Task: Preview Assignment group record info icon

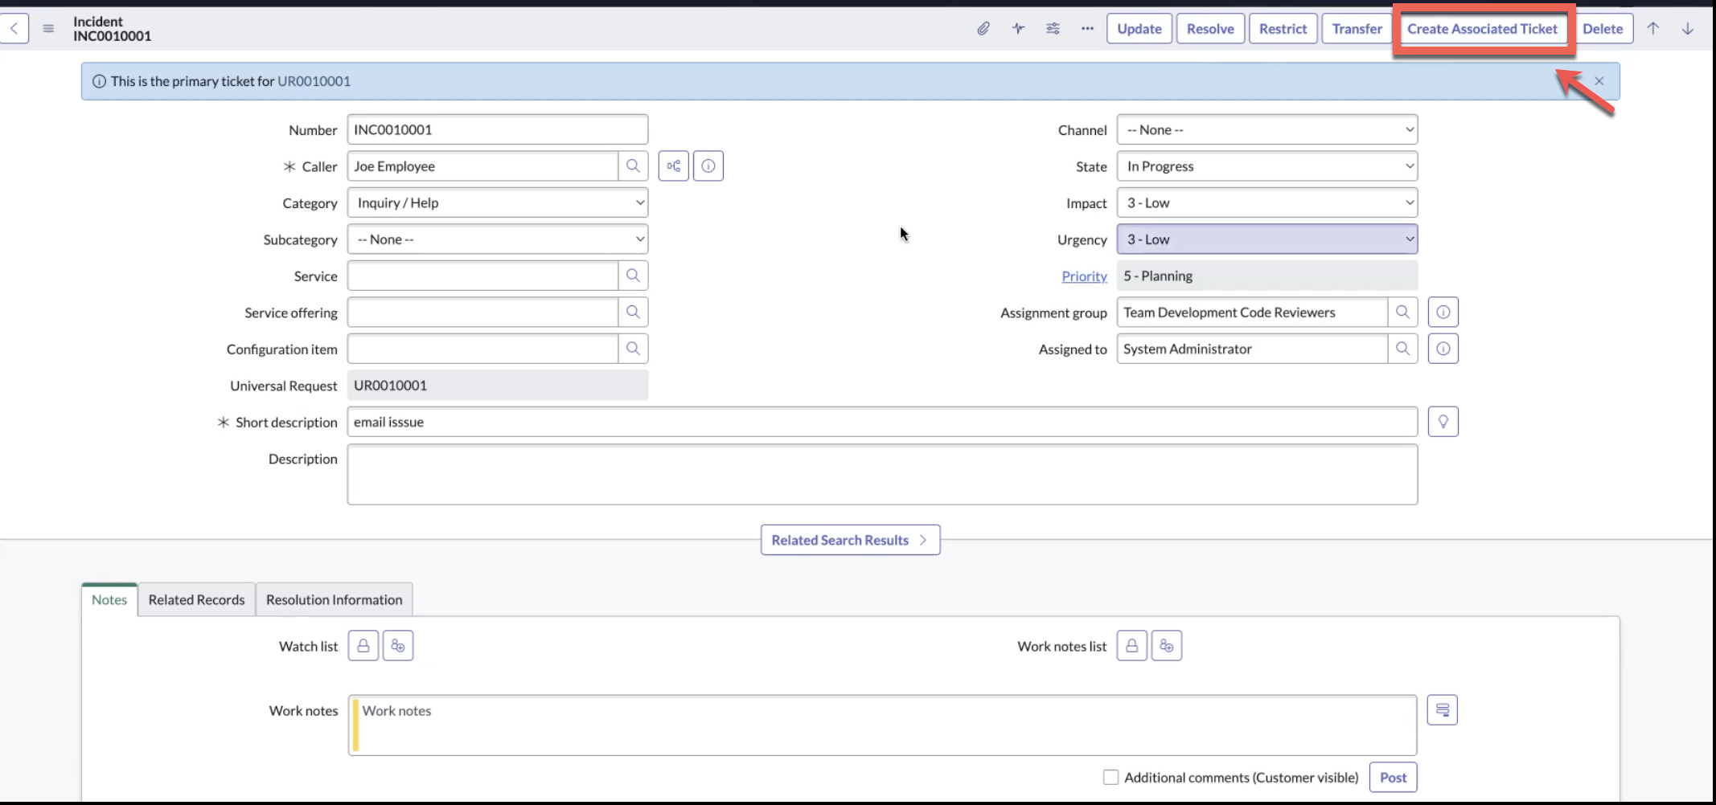Action: click(1443, 312)
